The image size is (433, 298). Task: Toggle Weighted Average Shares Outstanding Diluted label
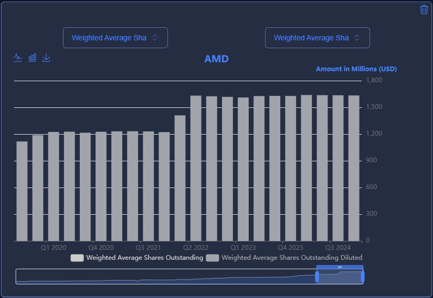click(292, 258)
